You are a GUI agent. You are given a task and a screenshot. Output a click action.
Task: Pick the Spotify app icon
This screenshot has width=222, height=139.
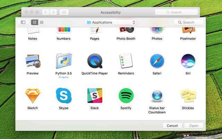click(126, 96)
